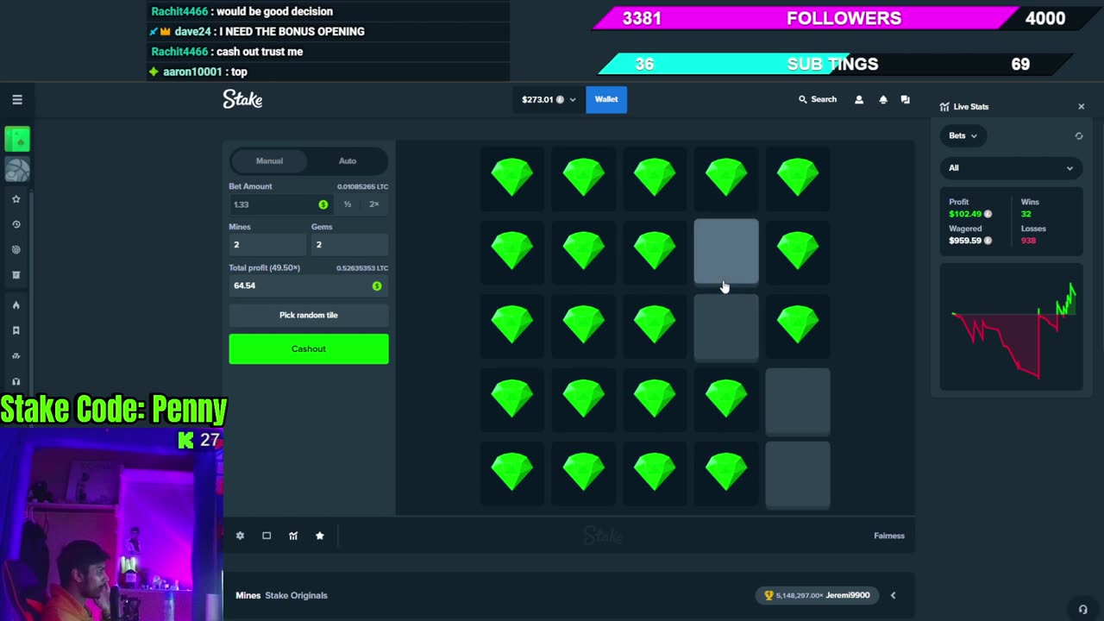Viewport: 1104px width, 621px height.
Task: Open the Fairness link
Action: pos(889,536)
